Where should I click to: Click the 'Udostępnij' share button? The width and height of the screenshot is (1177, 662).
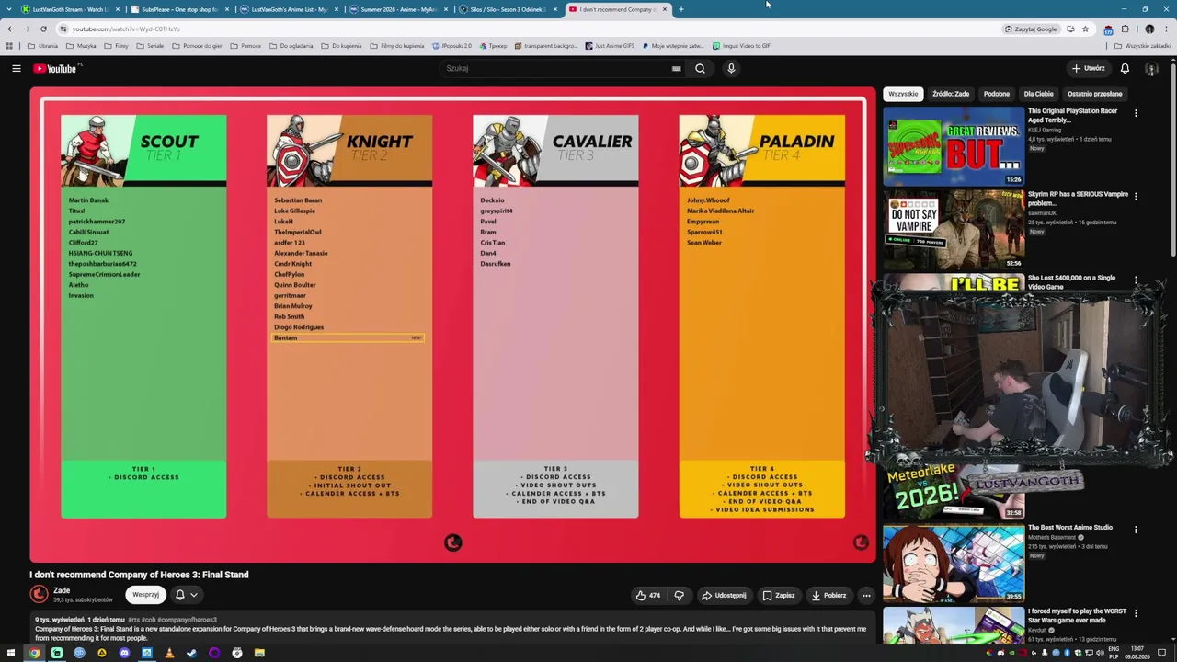[x=724, y=595]
